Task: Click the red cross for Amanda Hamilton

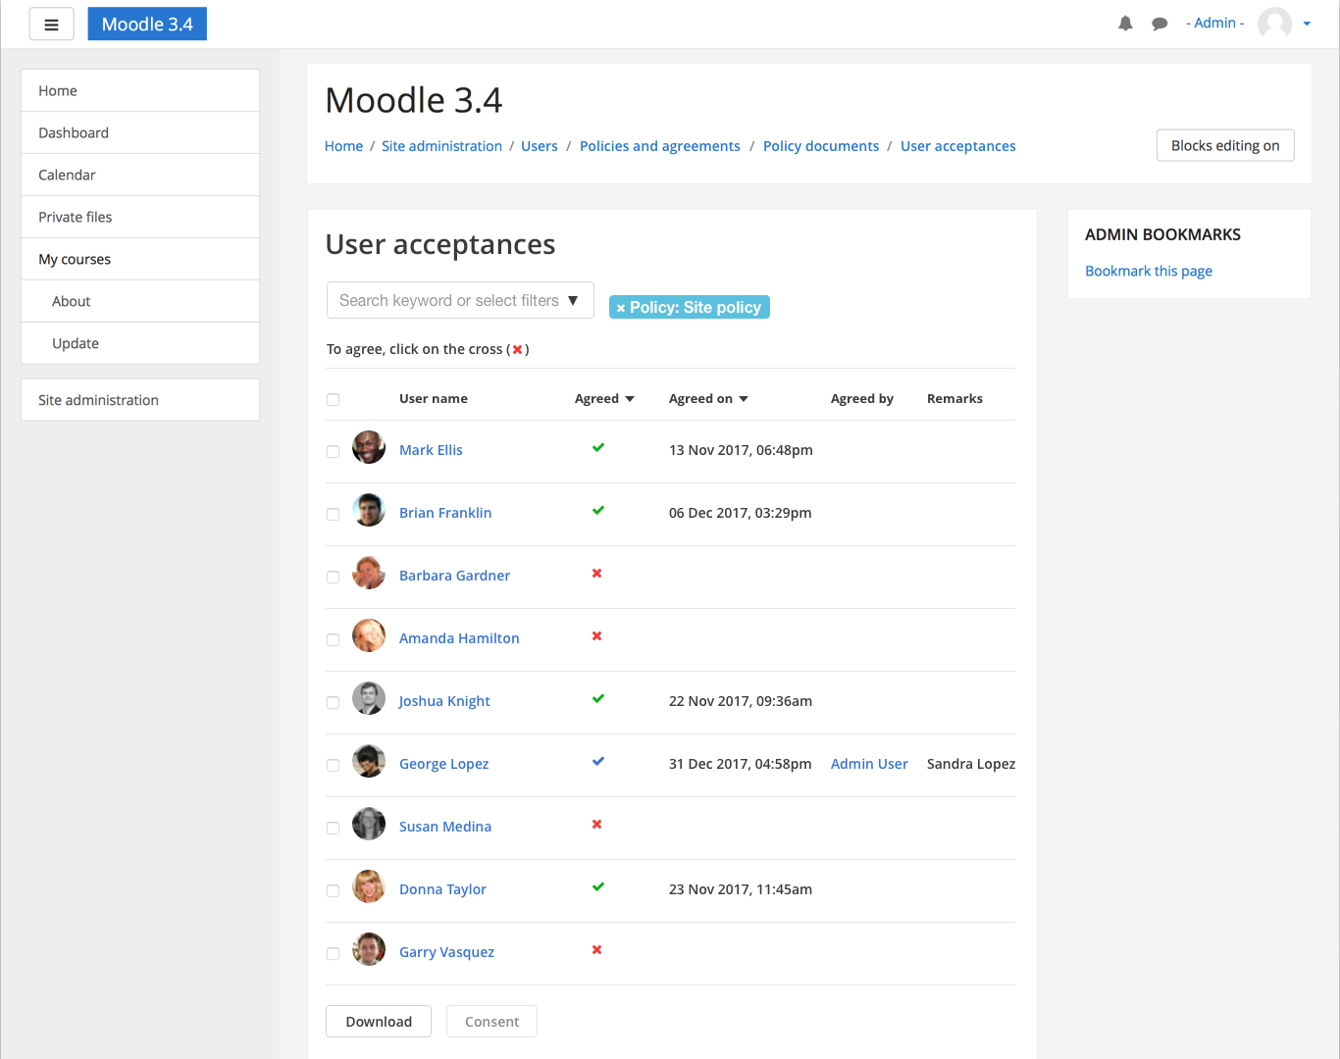Action: point(596,636)
